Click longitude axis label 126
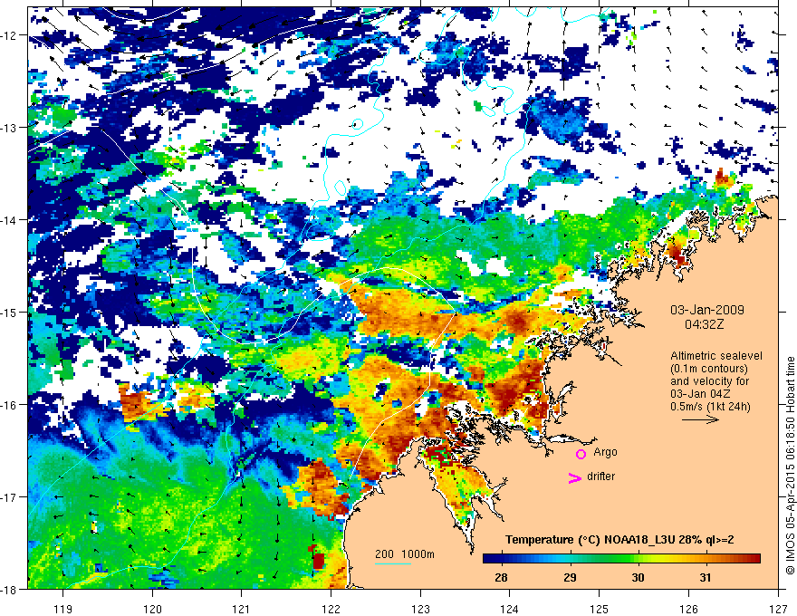 click(x=688, y=609)
